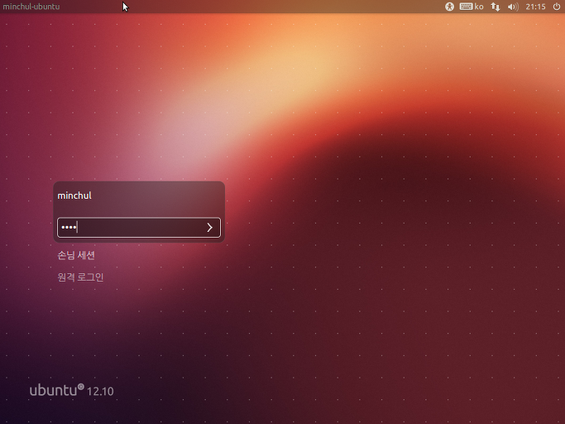Open the 21:15 clock indicator
Image resolution: width=565 pixels, height=424 pixels.
(x=535, y=7)
